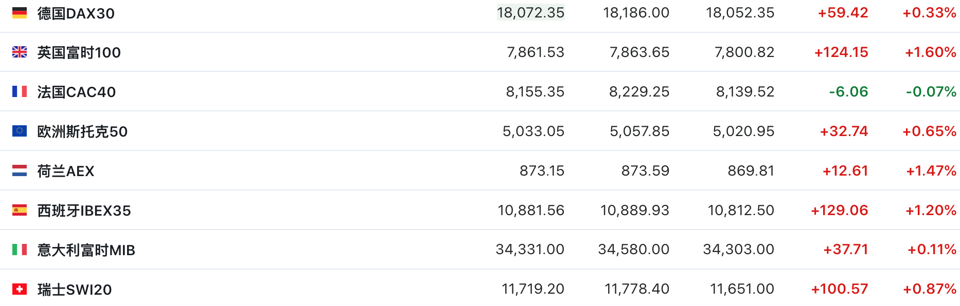Click the Netherlands flag icon
This screenshot has width=960, height=306.
pos(20,170)
